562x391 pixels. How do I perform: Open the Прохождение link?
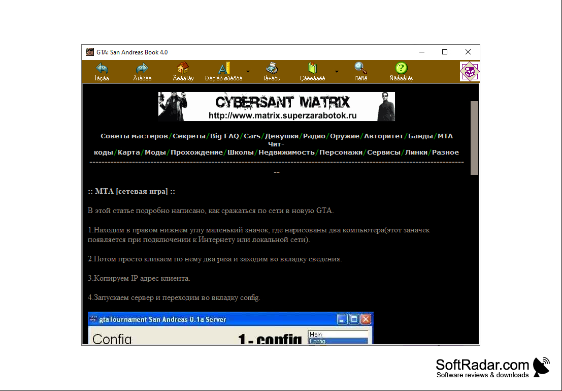(196, 152)
